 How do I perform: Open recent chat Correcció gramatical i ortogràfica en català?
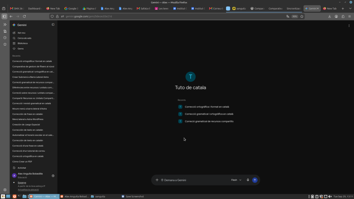tap(209, 114)
